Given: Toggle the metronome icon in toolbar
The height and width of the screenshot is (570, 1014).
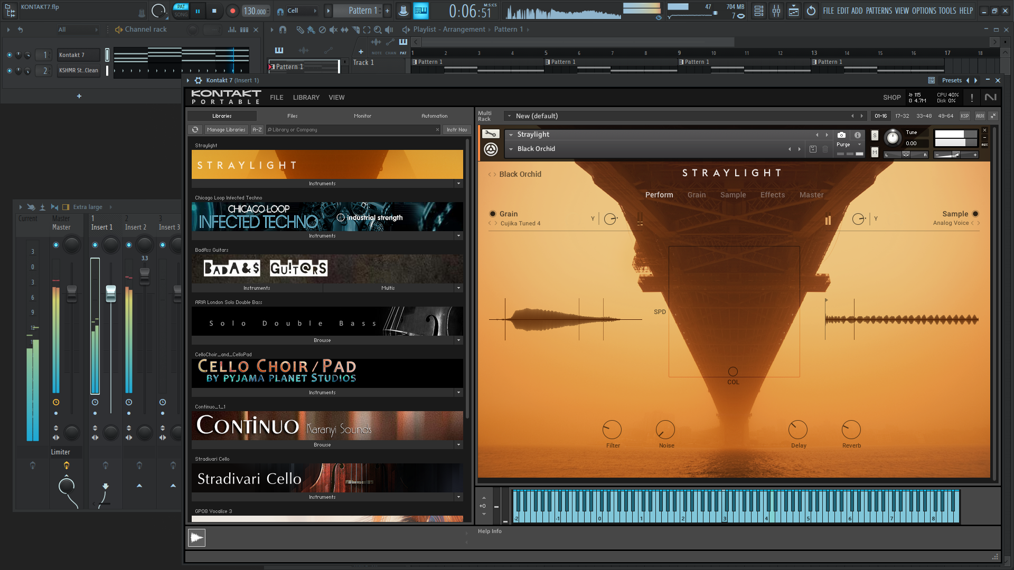Looking at the screenshot, I should [403, 11].
